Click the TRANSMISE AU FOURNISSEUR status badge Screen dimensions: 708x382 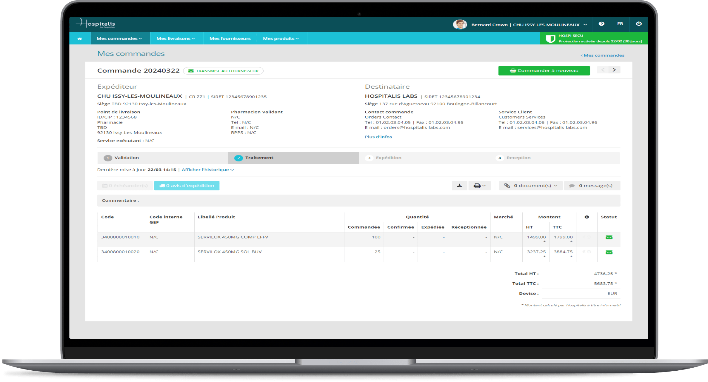pos(223,71)
